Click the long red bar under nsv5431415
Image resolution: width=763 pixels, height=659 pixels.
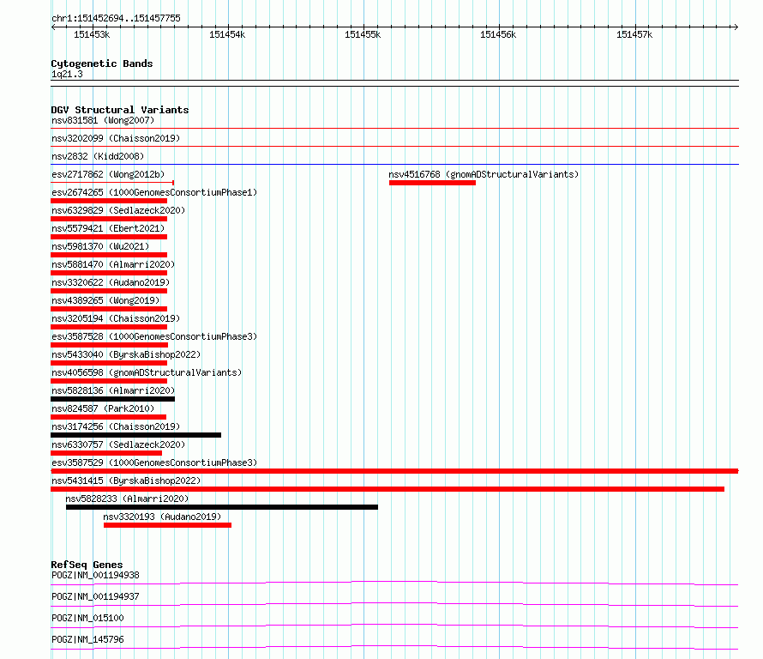pyautogui.click(x=388, y=489)
